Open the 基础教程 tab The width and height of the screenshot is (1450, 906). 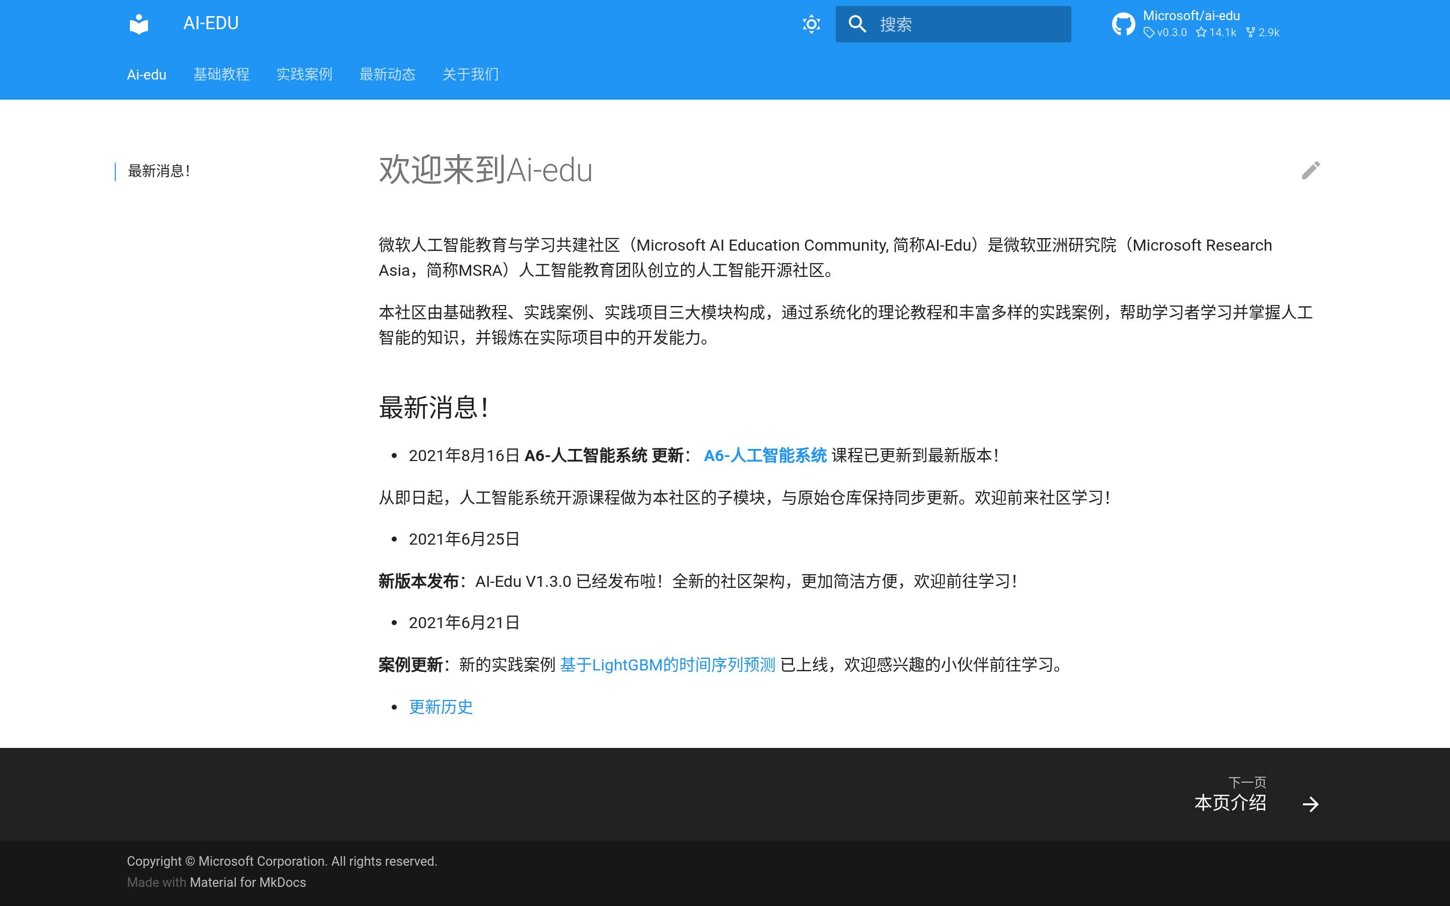pos(222,74)
